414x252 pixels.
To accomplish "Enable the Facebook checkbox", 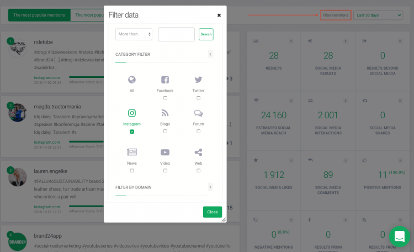I will [165, 98].
